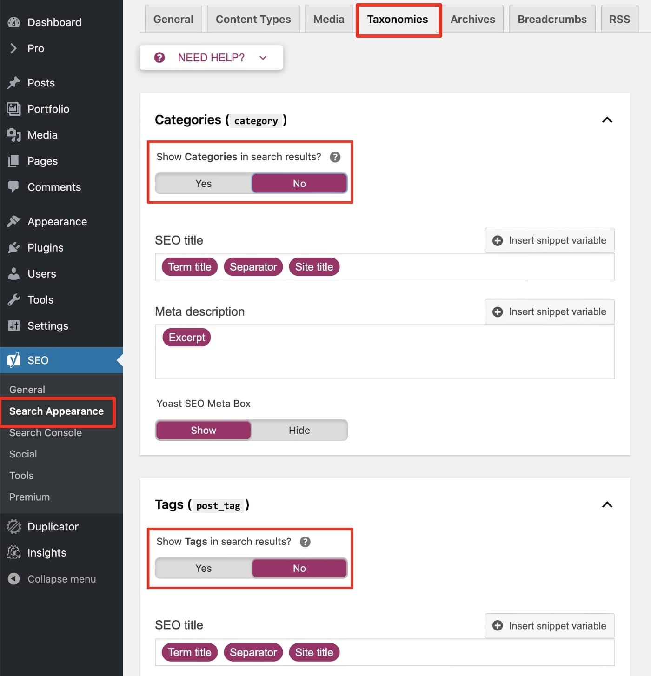The image size is (651, 676).
Task: Open Premium submenu item
Action: point(29,497)
